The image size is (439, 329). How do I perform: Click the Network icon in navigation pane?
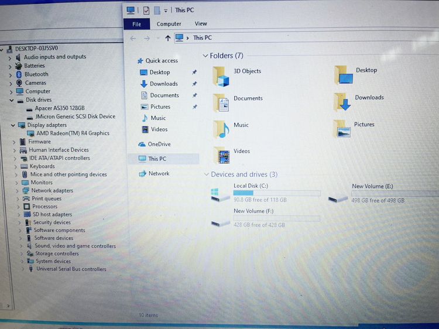coord(142,174)
